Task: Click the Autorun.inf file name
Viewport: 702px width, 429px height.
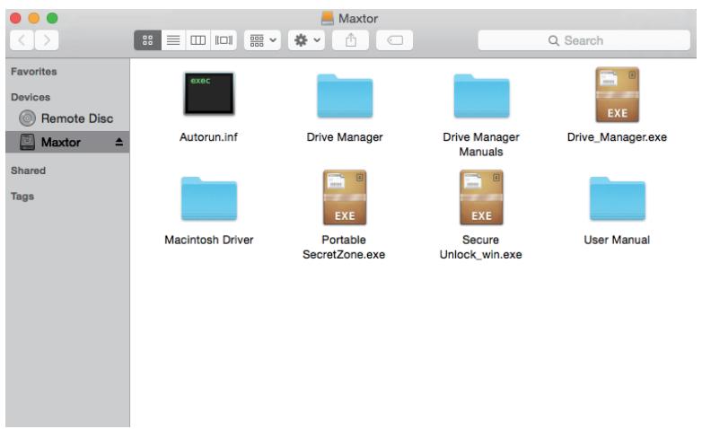Action: pyautogui.click(x=208, y=137)
